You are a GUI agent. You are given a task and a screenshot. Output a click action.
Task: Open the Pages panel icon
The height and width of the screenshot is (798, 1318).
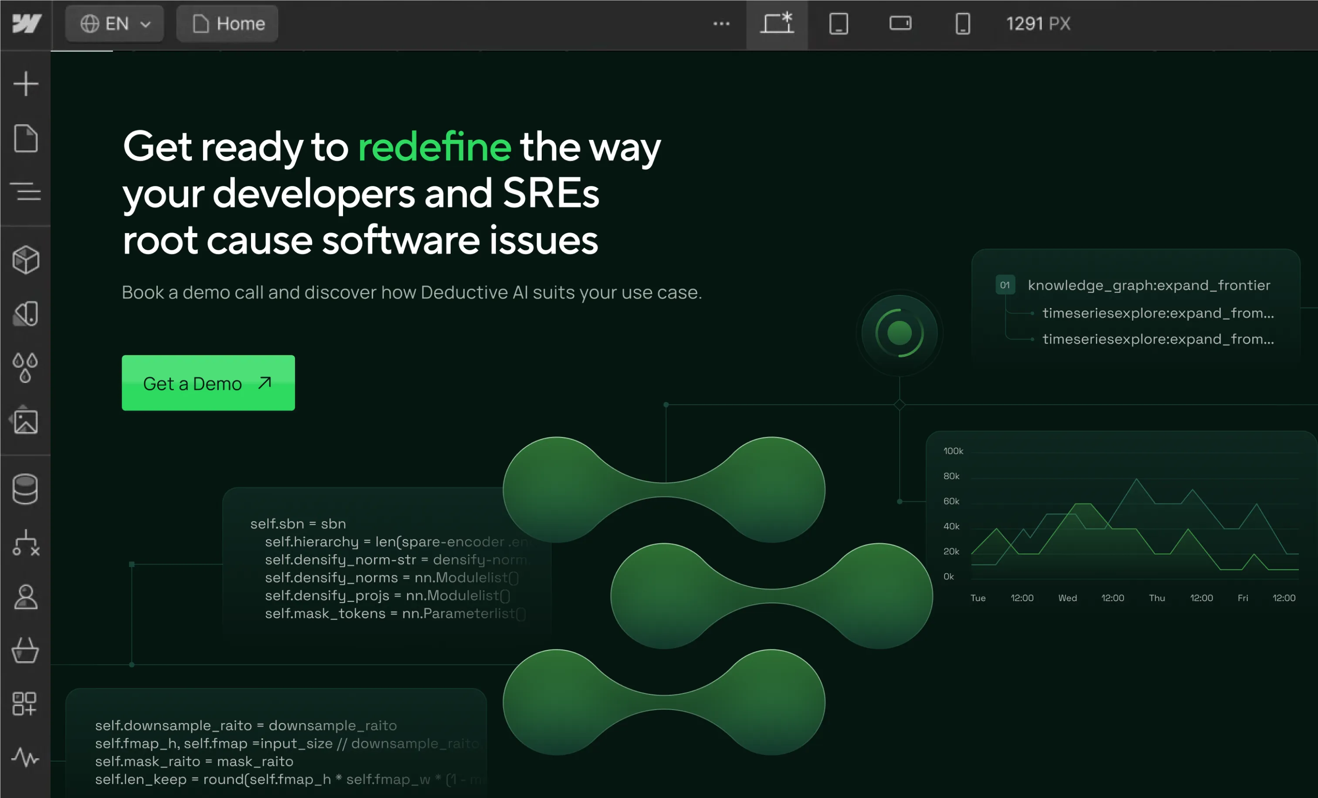[x=26, y=139]
